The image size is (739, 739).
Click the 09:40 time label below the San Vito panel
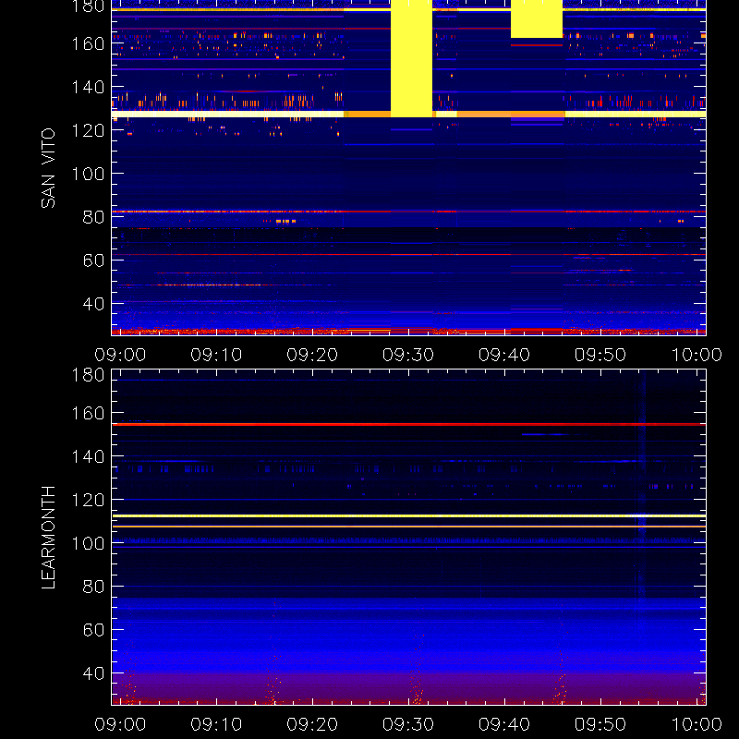504,355
